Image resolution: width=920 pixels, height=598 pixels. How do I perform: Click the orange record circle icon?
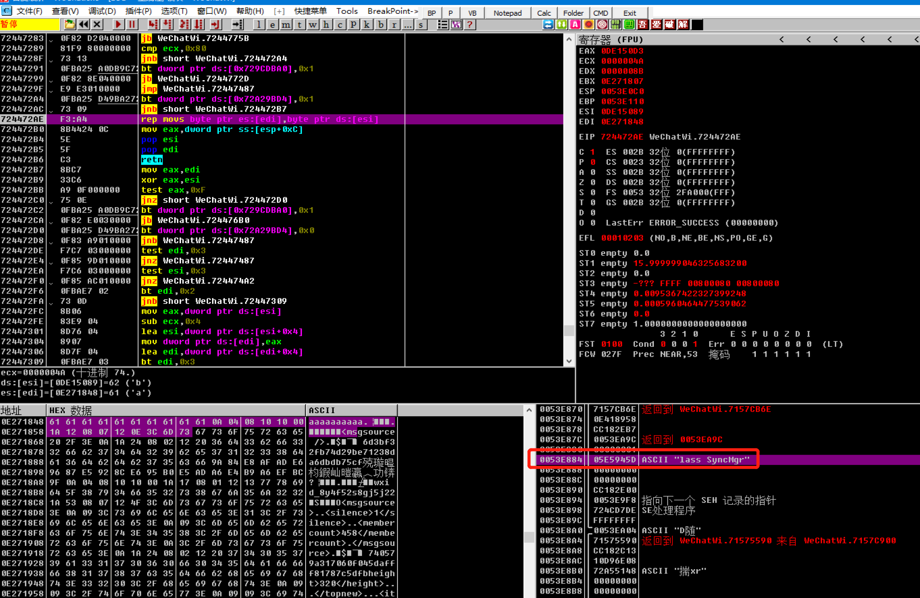tap(589, 24)
